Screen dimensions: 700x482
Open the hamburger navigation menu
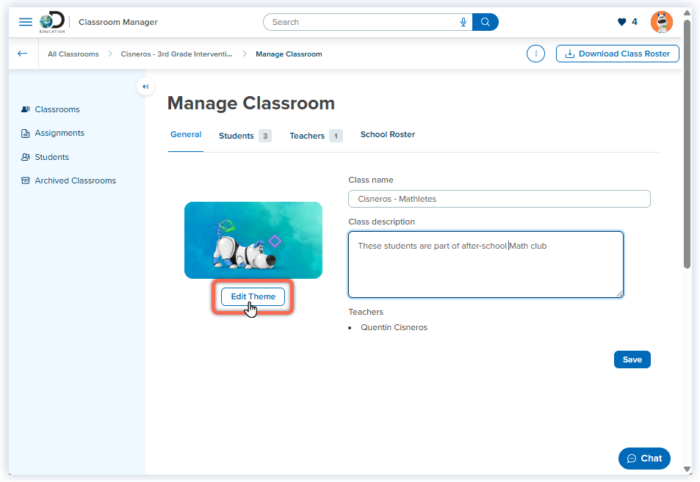26,22
